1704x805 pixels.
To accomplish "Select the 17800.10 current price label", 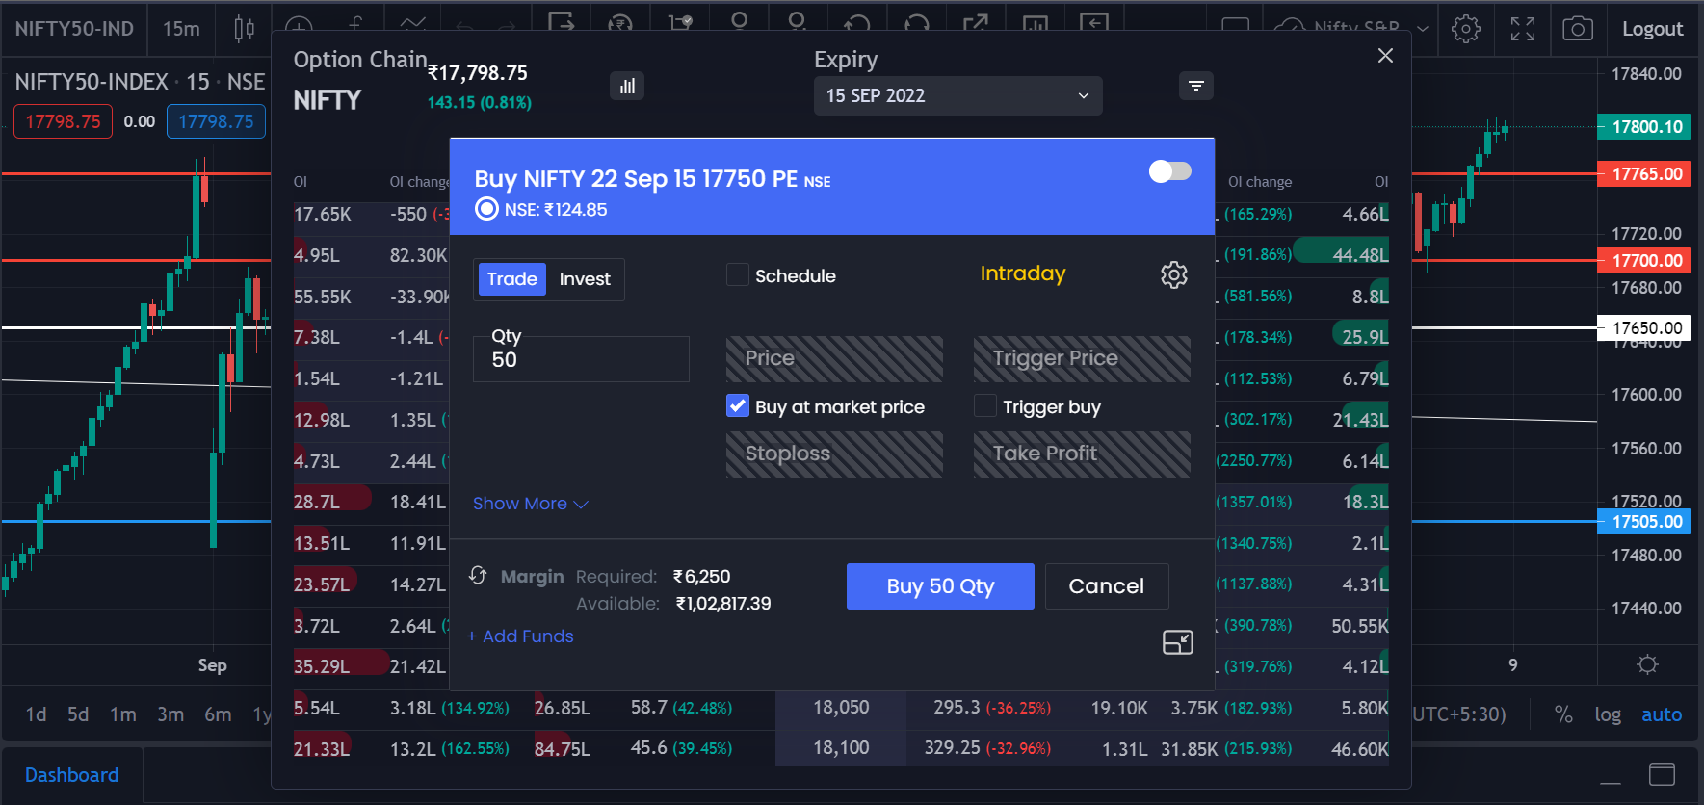I will click(1644, 127).
